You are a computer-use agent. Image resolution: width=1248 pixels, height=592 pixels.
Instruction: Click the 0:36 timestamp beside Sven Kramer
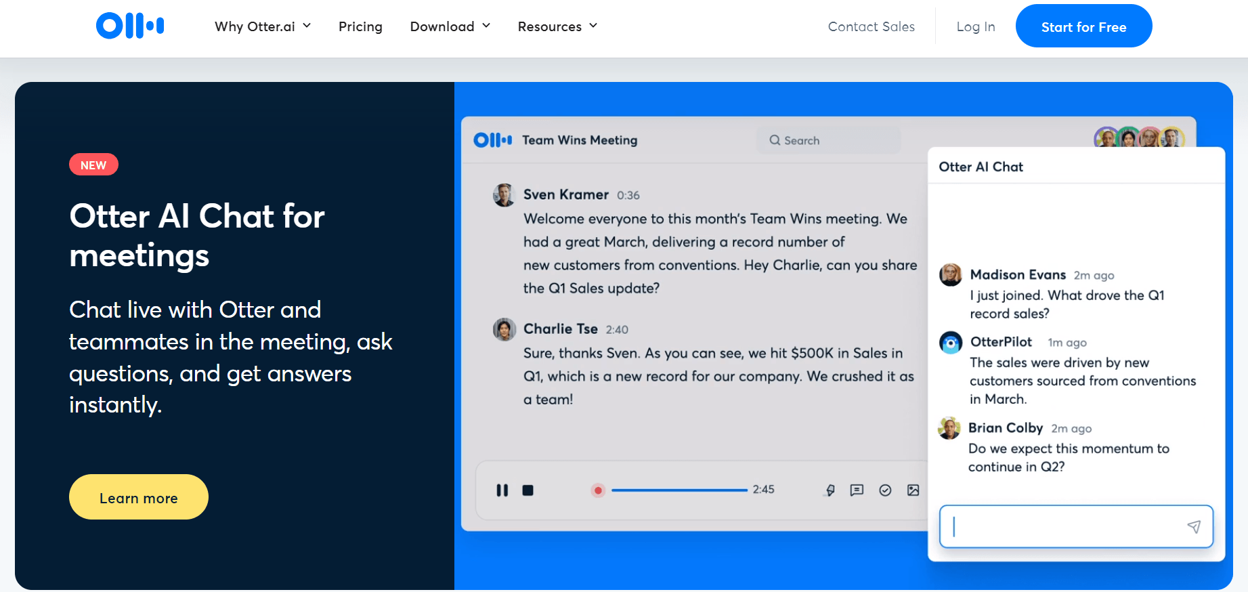click(x=628, y=195)
